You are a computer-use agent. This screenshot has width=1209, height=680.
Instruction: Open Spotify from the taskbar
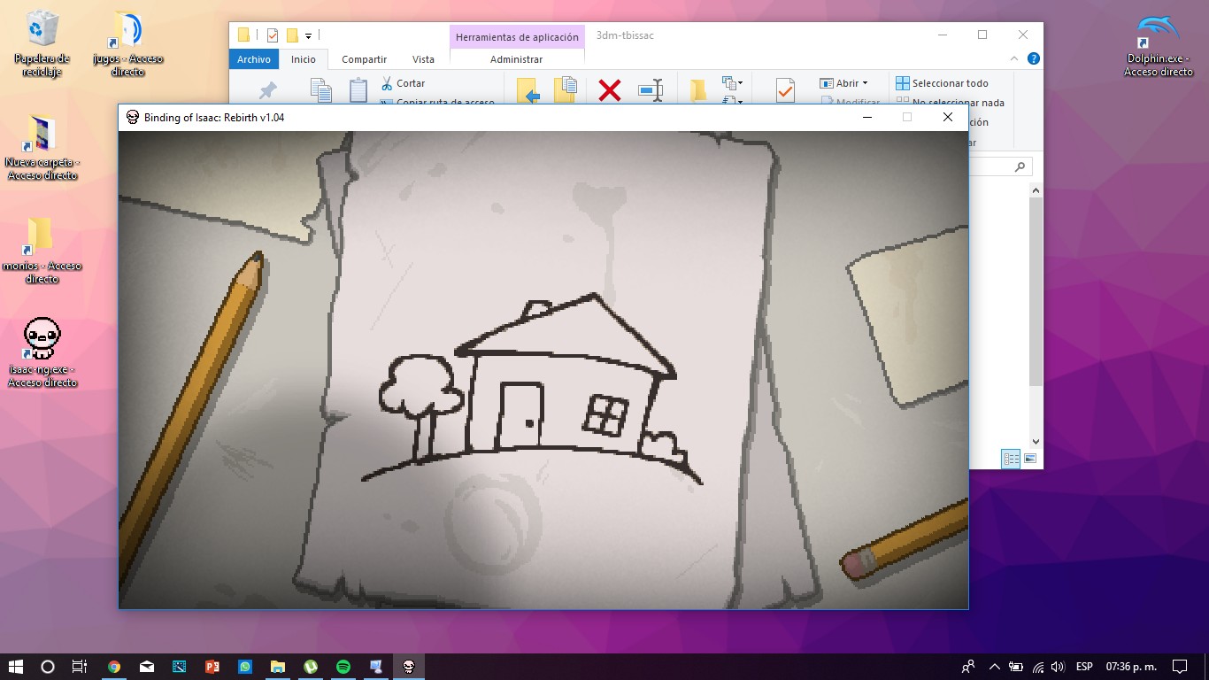pyautogui.click(x=343, y=667)
